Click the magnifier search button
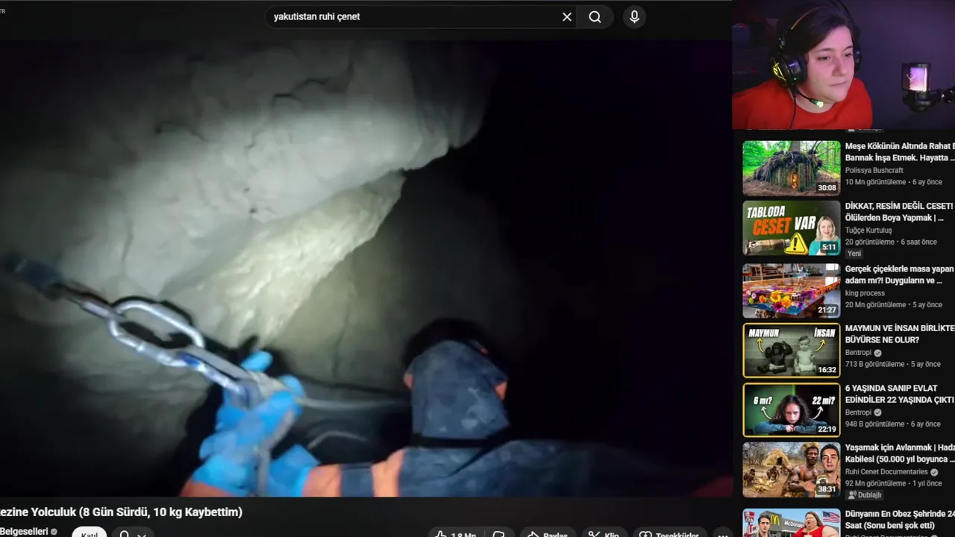The height and width of the screenshot is (537, 955). [x=595, y=17]
